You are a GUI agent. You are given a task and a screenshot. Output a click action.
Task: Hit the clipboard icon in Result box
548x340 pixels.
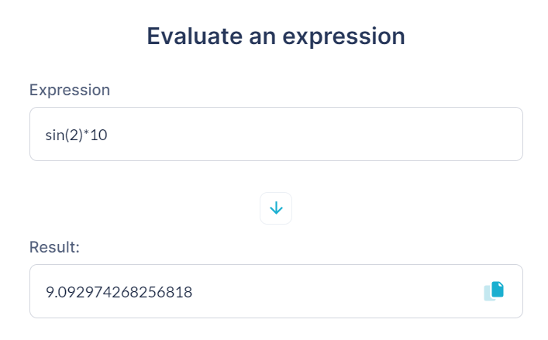pyautogui.click(x=494, y=290)
